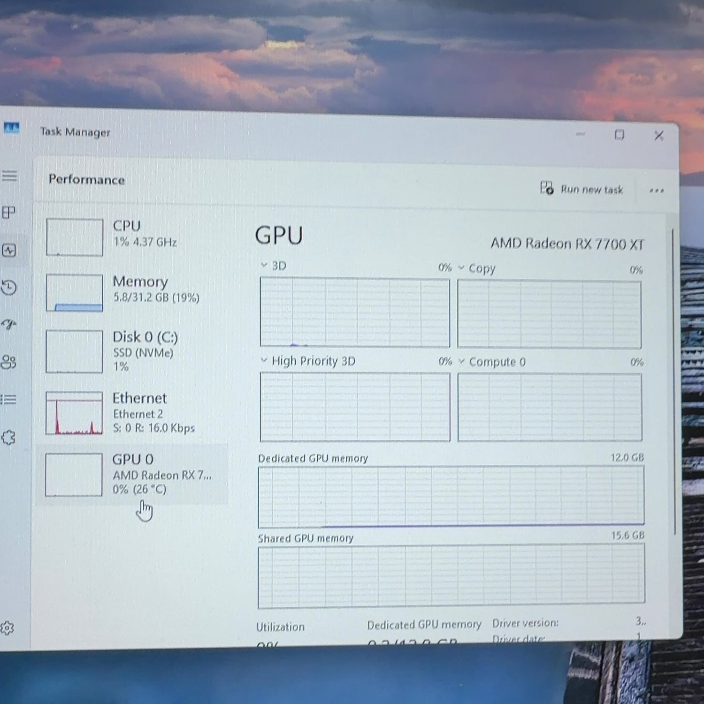
Task: Click the CPU mini graph thumbnail
Action: click(x=75, y=237)
